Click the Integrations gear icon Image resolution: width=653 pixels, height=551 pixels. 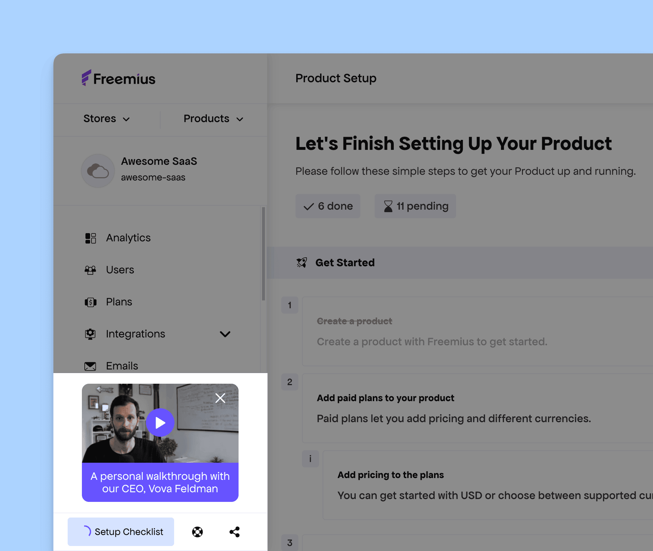pos(90,334)
